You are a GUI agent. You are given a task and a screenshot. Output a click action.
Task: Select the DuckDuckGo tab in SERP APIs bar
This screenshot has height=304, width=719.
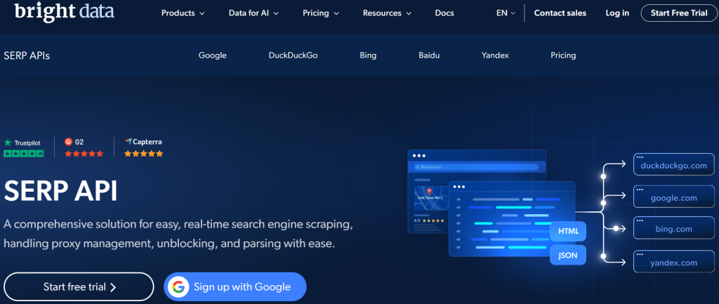tap(293, 55)
